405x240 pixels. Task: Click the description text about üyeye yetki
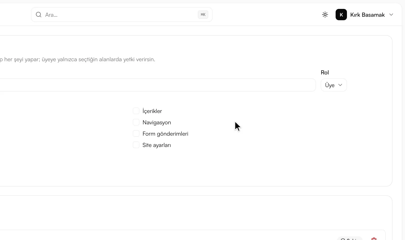click(77, 59)
